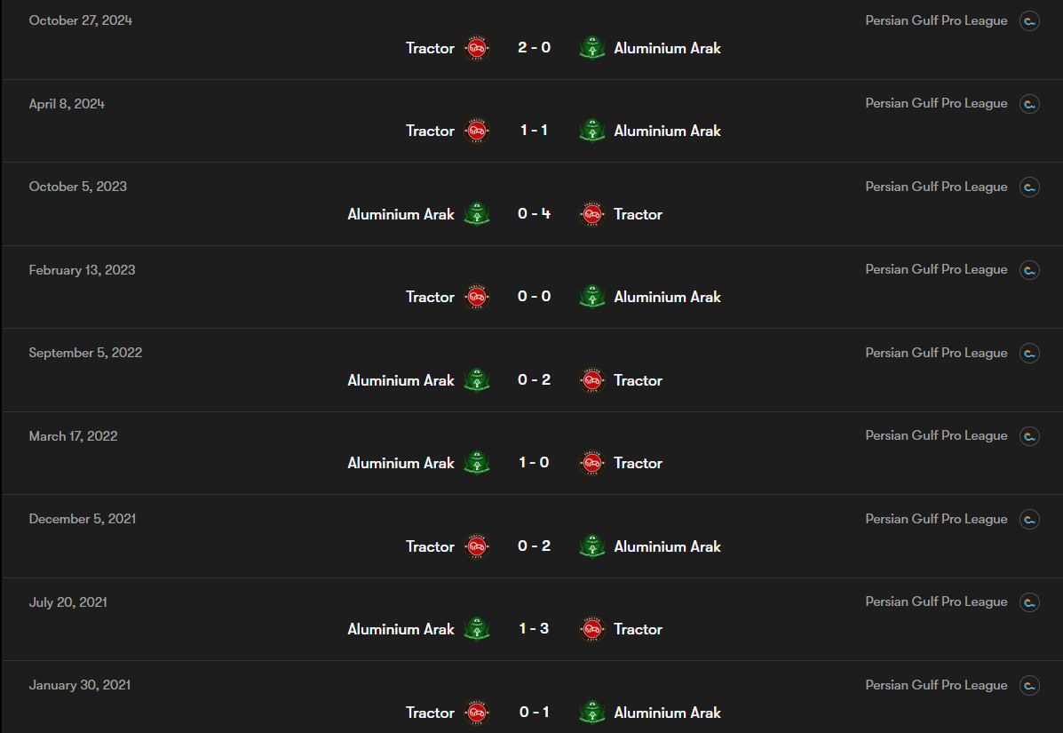Viewport: 1063px width, 733px height.
Task: Open Persian Gulf Pro League link for February 13, 2023
Action: point(936,270)
